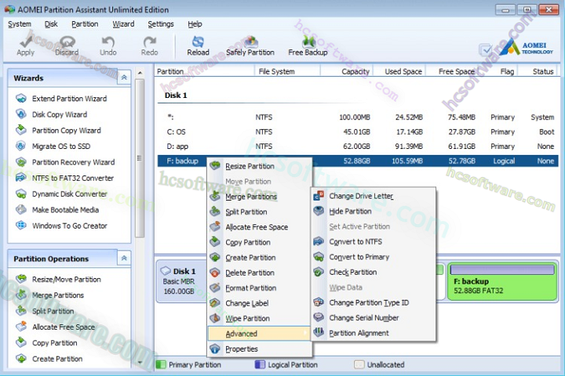Viewport: 565px width, 376px height.
Task: Collapse the Partition Operations panel
Action: 124,258
